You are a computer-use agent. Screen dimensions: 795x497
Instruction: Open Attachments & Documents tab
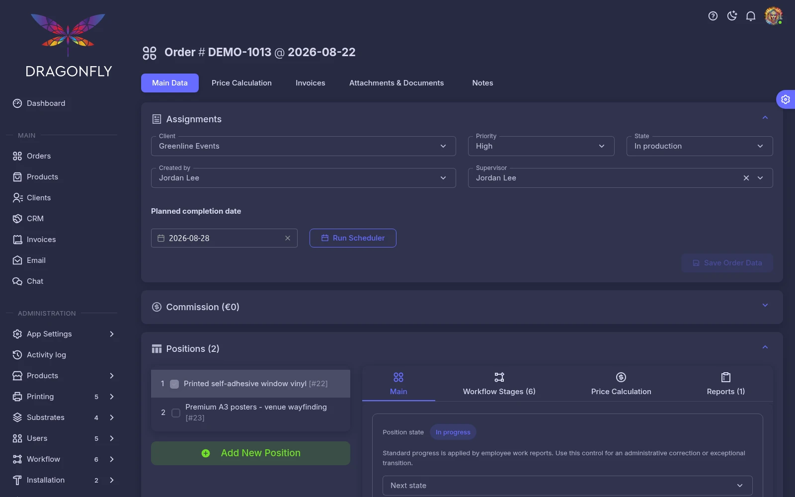[397, 83]
